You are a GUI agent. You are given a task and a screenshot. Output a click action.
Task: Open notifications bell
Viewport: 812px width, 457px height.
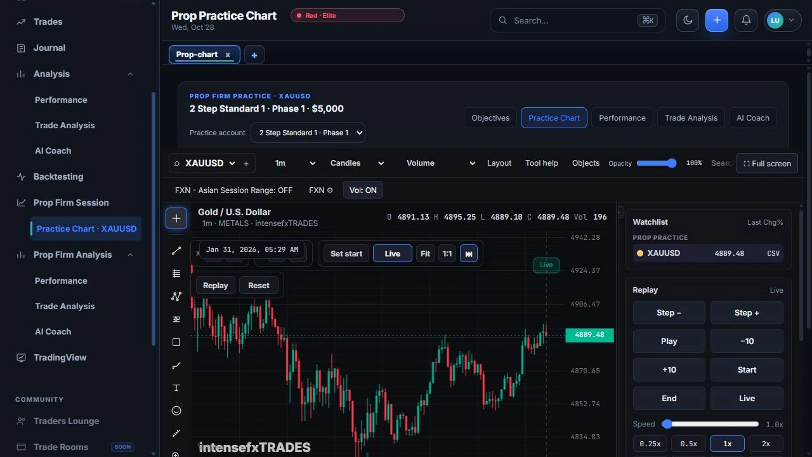pyautogui.click(x=746, y=20)
